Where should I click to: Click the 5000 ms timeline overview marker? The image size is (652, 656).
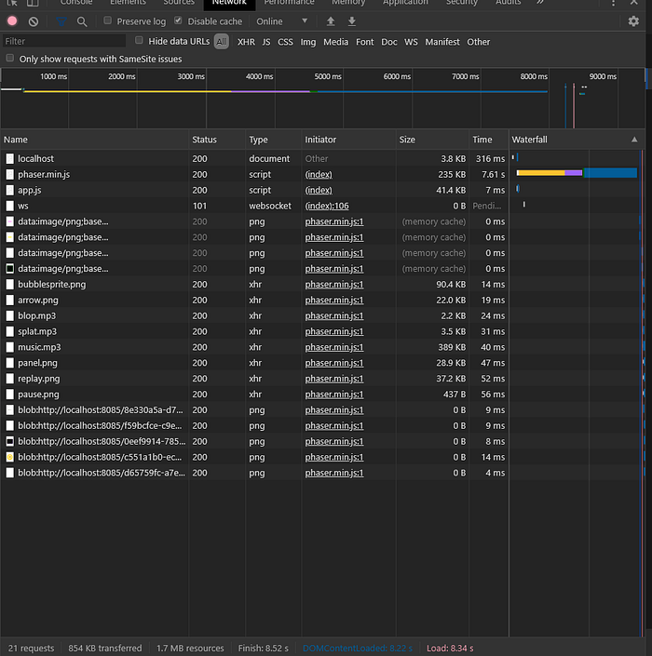[x=328, y=76]
